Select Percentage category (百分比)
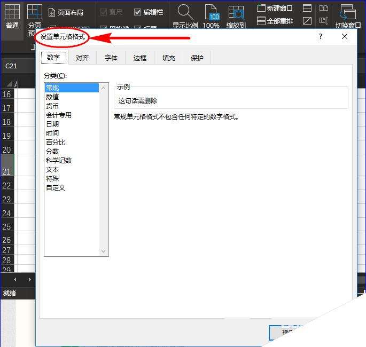 72,142
